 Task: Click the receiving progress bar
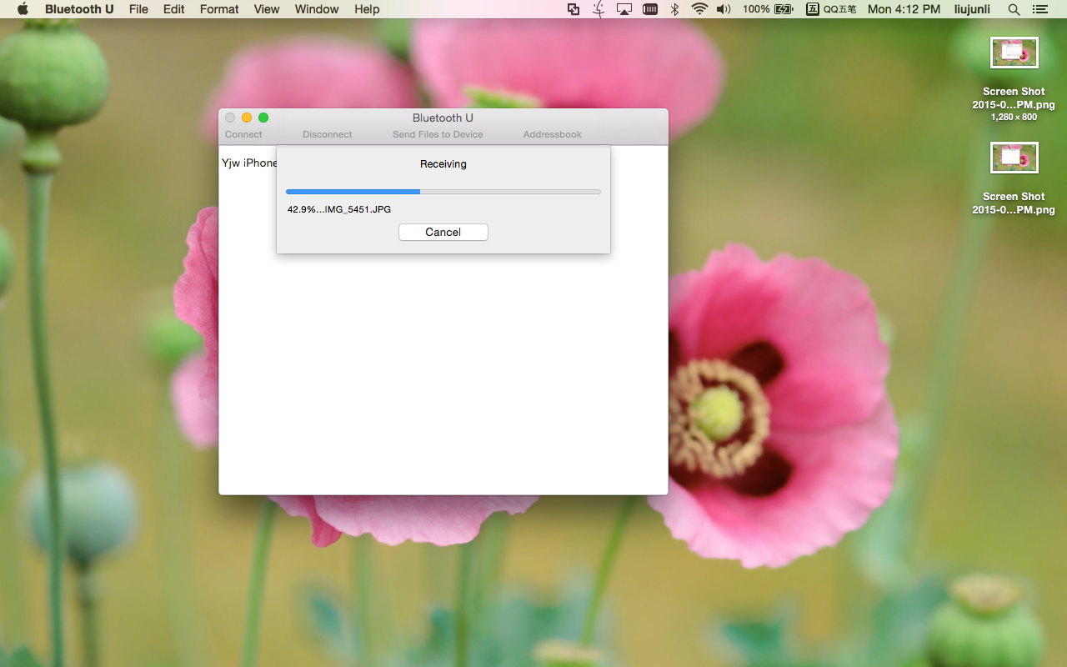[x=443, y=192]
